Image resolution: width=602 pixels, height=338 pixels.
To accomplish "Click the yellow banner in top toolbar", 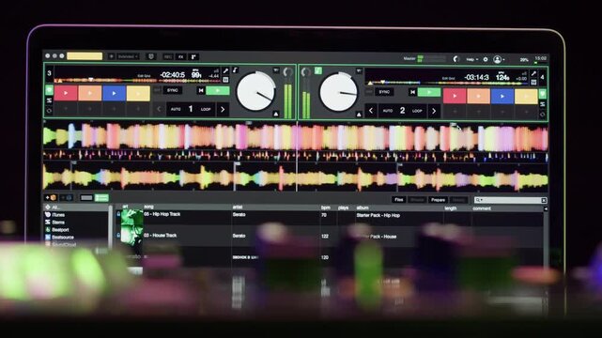I will pos(85,56).
